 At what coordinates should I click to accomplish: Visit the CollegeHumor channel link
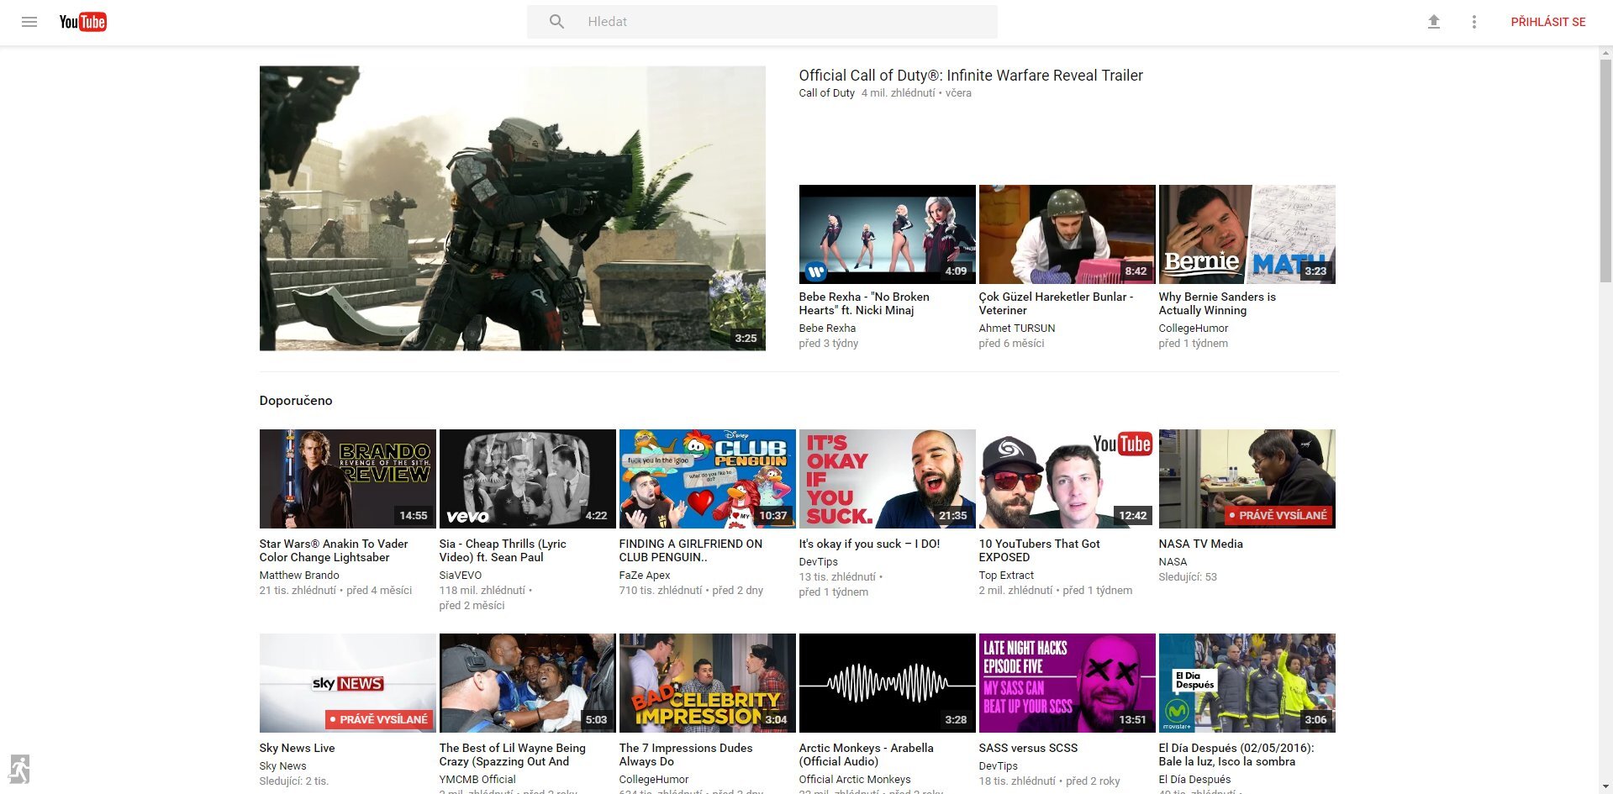click(1193, 329)
